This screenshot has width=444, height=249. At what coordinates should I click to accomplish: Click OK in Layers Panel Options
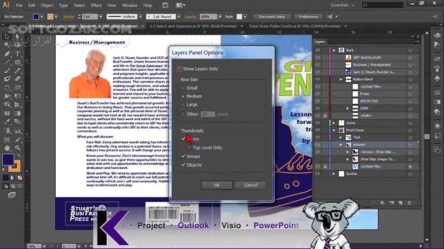[x=217, y=185]
